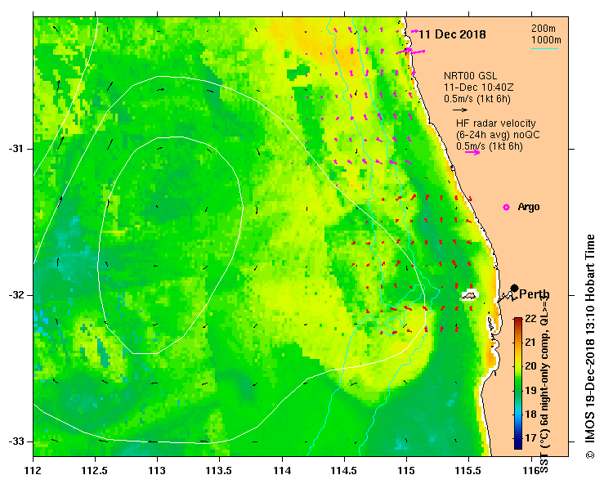
Task: Click the '-33' latitude axis label
Action: tap(15, 441)
